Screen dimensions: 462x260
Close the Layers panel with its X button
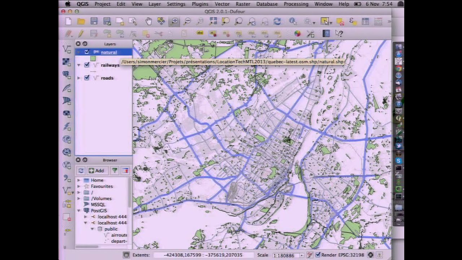78,44
